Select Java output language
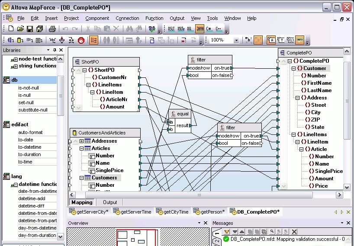The width and height of the screenshot is (354, 246). (200, 29)
